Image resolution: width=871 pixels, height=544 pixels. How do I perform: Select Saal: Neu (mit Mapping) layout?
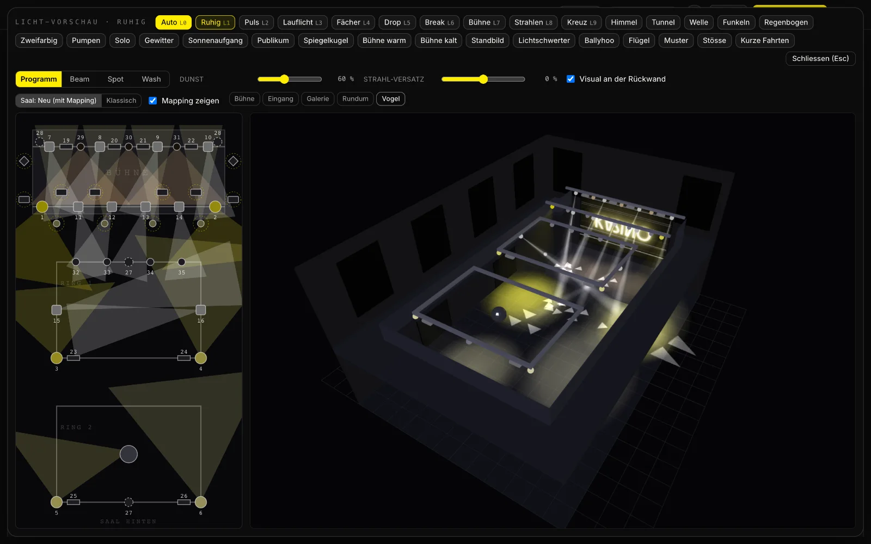58,101
